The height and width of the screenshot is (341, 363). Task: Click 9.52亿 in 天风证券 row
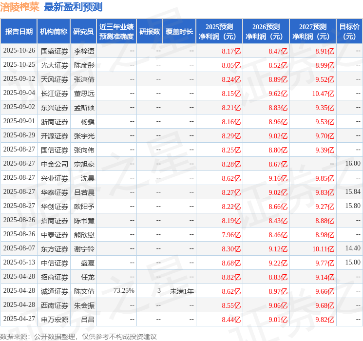pyautogui.click(x=325, y=79)
